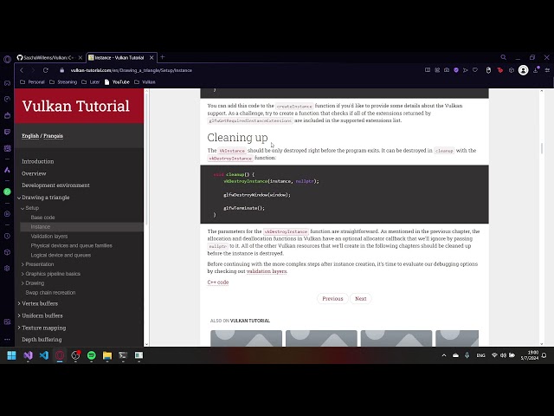Open Easy Setup sliders icon
554x416 pixels.
(547, 70)
